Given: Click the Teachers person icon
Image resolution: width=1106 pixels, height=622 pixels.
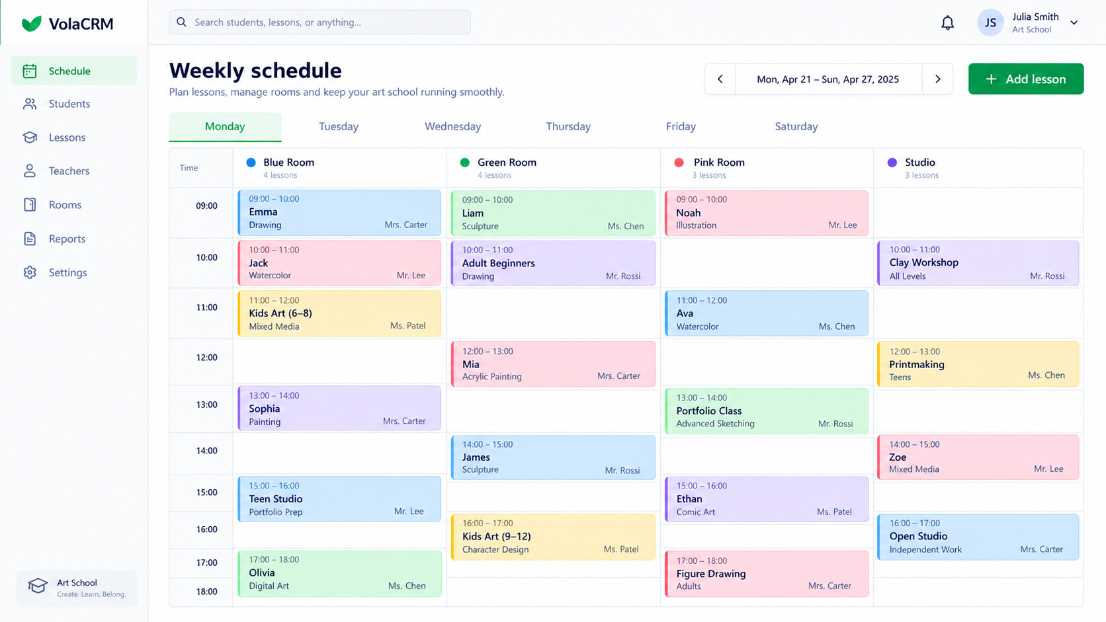Looking at the screenshot, I should pyautogui.click(x=30, y=171).
